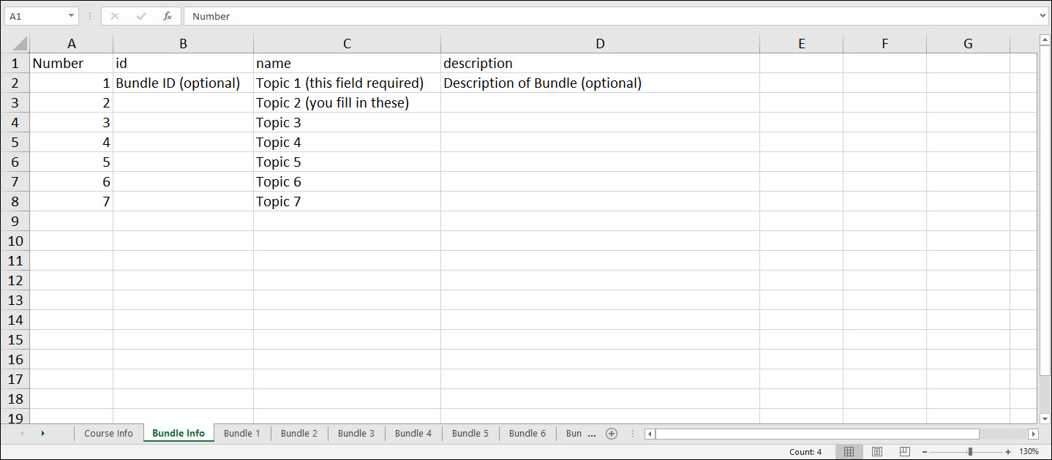
Task: Click the 130% zoom level button
Action: [x=1029, y=452]
